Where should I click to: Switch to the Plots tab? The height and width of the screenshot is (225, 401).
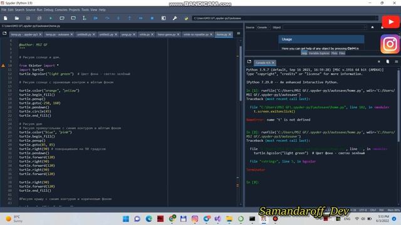click(x=334, y=53)
